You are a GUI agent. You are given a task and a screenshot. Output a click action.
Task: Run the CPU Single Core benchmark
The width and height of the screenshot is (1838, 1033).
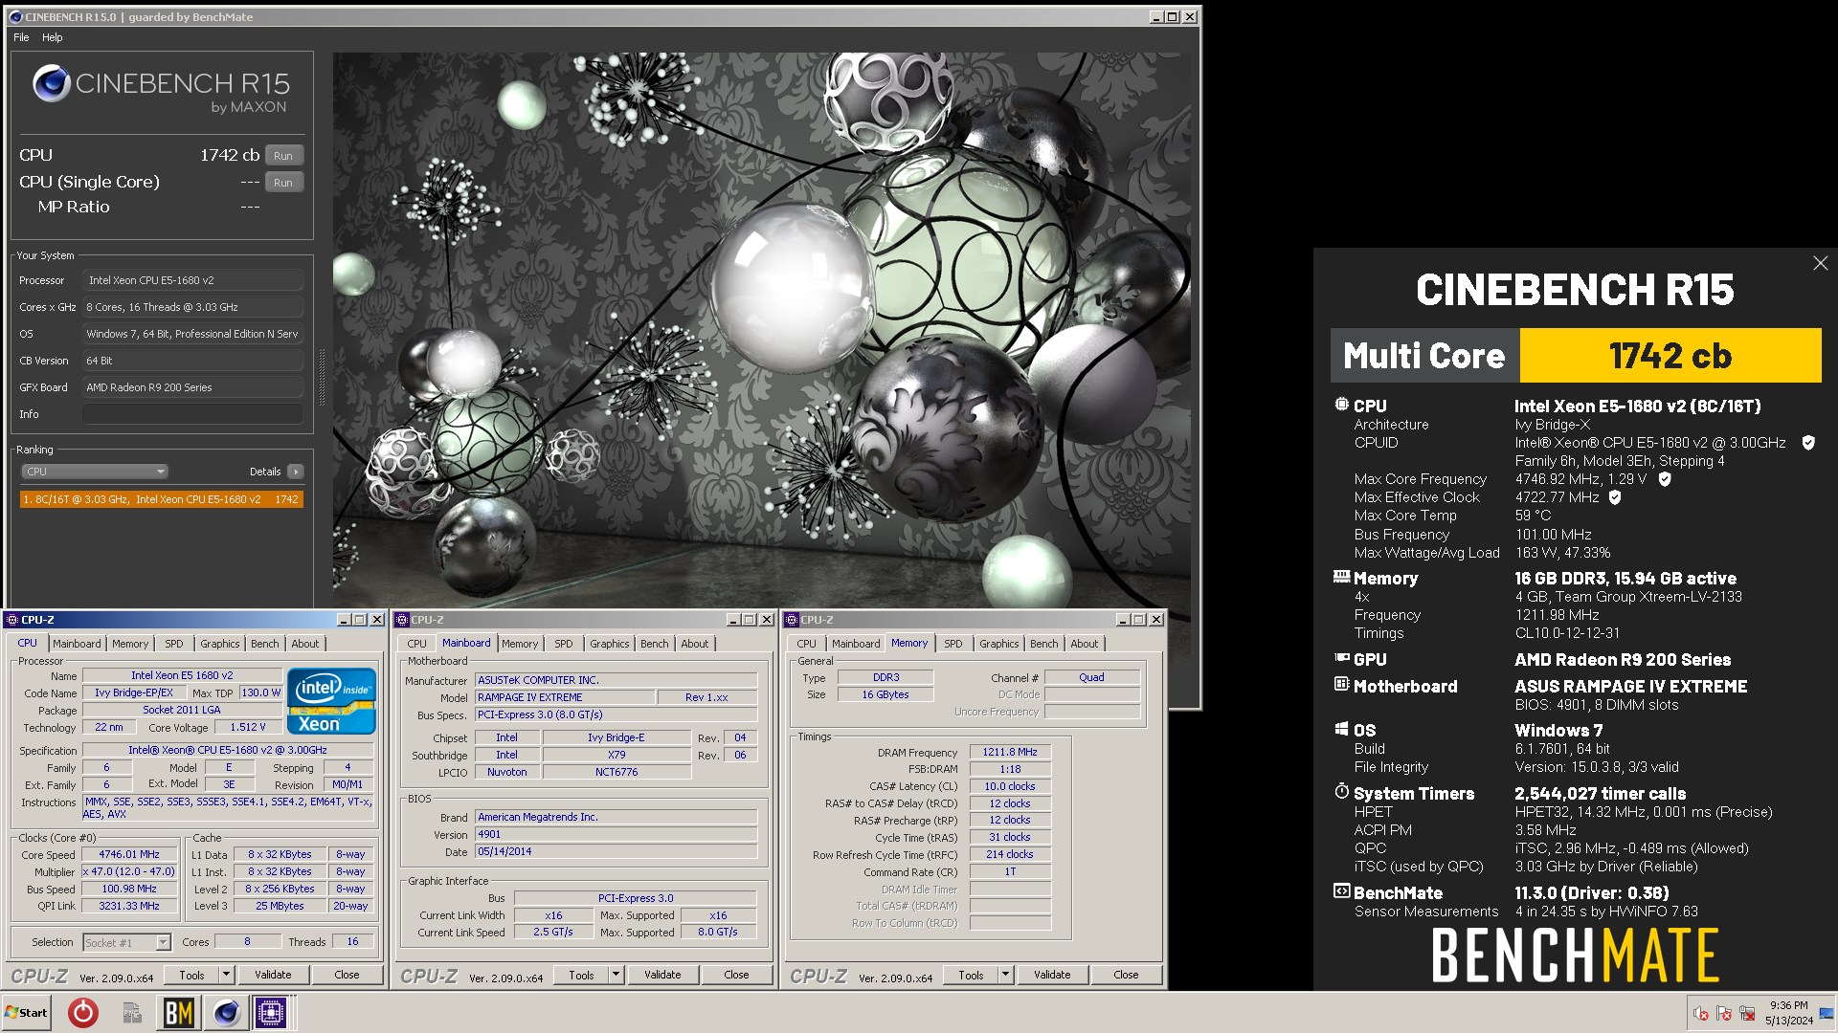pos(283,183)
